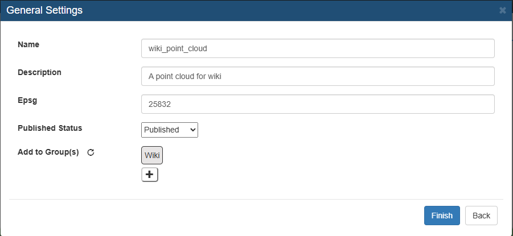Close the General Settings dialog with X

coord(503,10)
